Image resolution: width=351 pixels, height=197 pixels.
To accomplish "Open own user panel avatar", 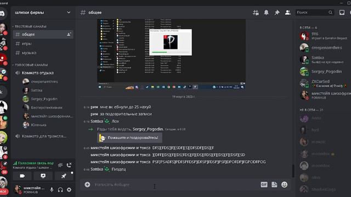I will coord(17,190).
